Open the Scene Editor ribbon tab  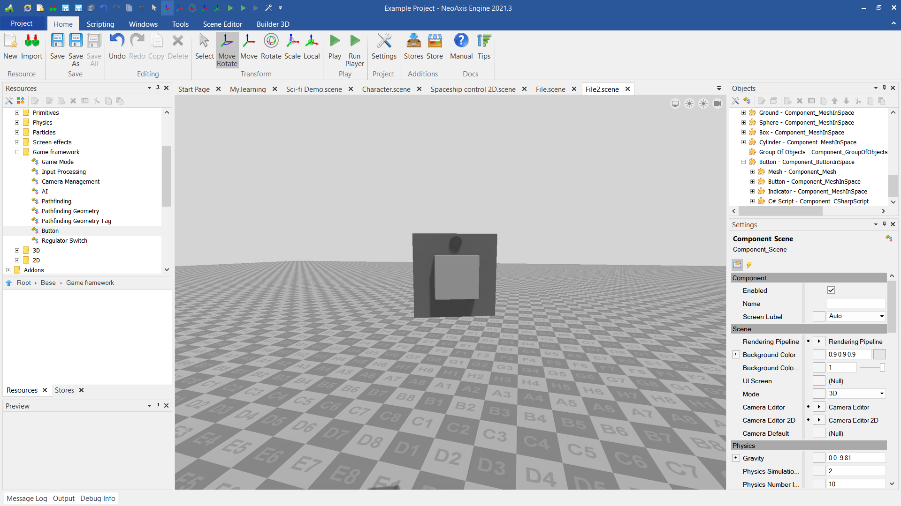pos(222,24)
